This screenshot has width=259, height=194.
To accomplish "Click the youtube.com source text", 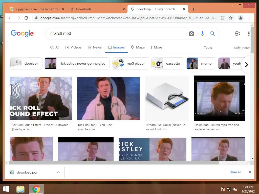I will [87, 130].
